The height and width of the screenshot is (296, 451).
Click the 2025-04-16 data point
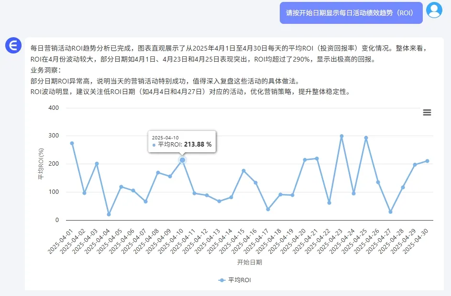[x=255, y=183]
